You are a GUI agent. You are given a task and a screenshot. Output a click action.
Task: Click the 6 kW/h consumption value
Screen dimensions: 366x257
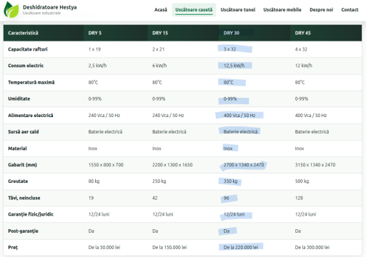tap(159, 66)
